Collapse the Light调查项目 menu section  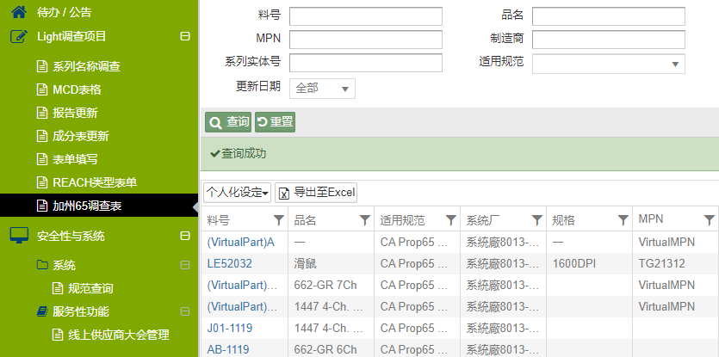pyautogui.click(x=184, y=36)
